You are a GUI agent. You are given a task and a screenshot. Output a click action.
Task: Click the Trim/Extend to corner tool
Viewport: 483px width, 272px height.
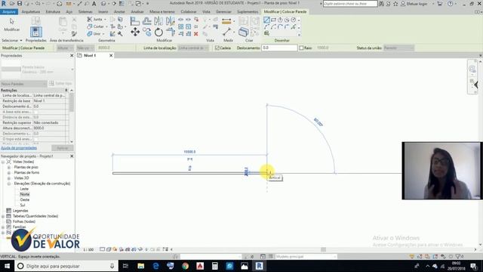pyautogui.click(x=170, y=32)
